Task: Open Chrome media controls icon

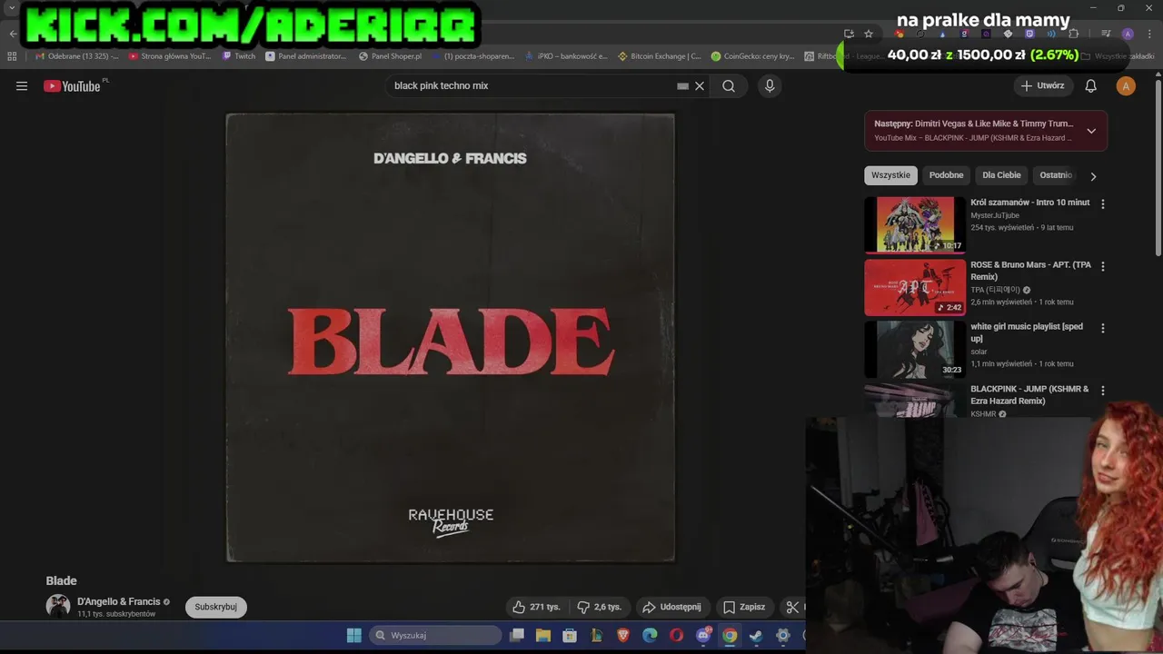Action: 1106,34
